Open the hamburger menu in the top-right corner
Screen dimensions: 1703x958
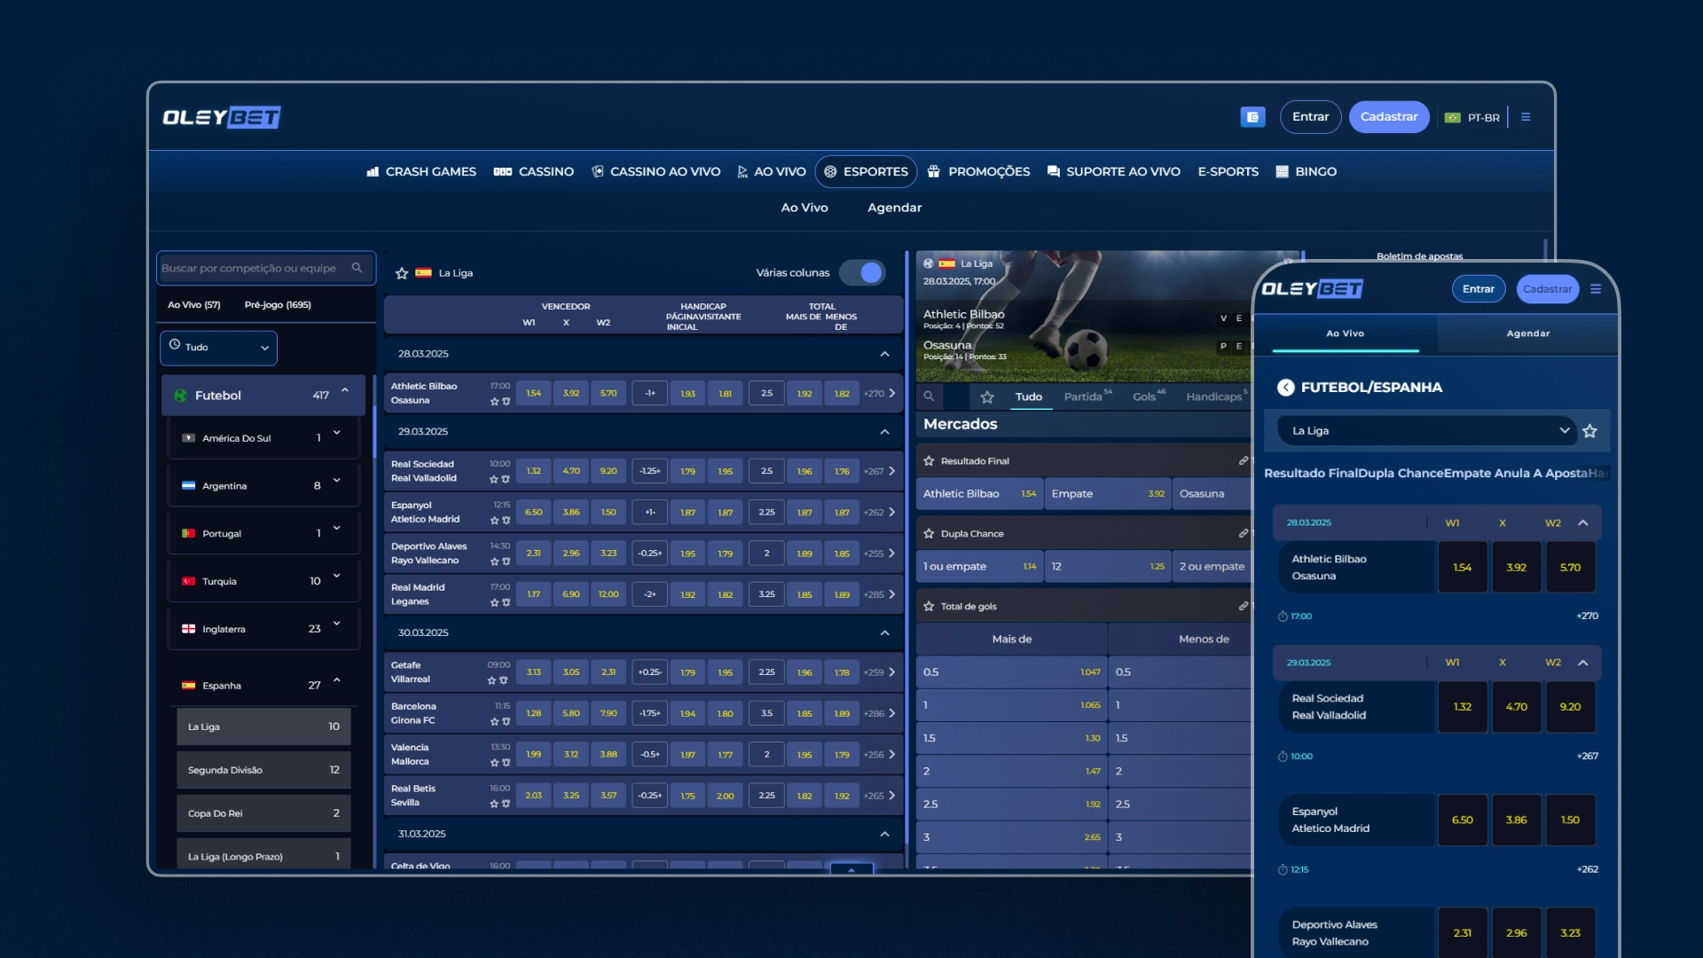1526,116
